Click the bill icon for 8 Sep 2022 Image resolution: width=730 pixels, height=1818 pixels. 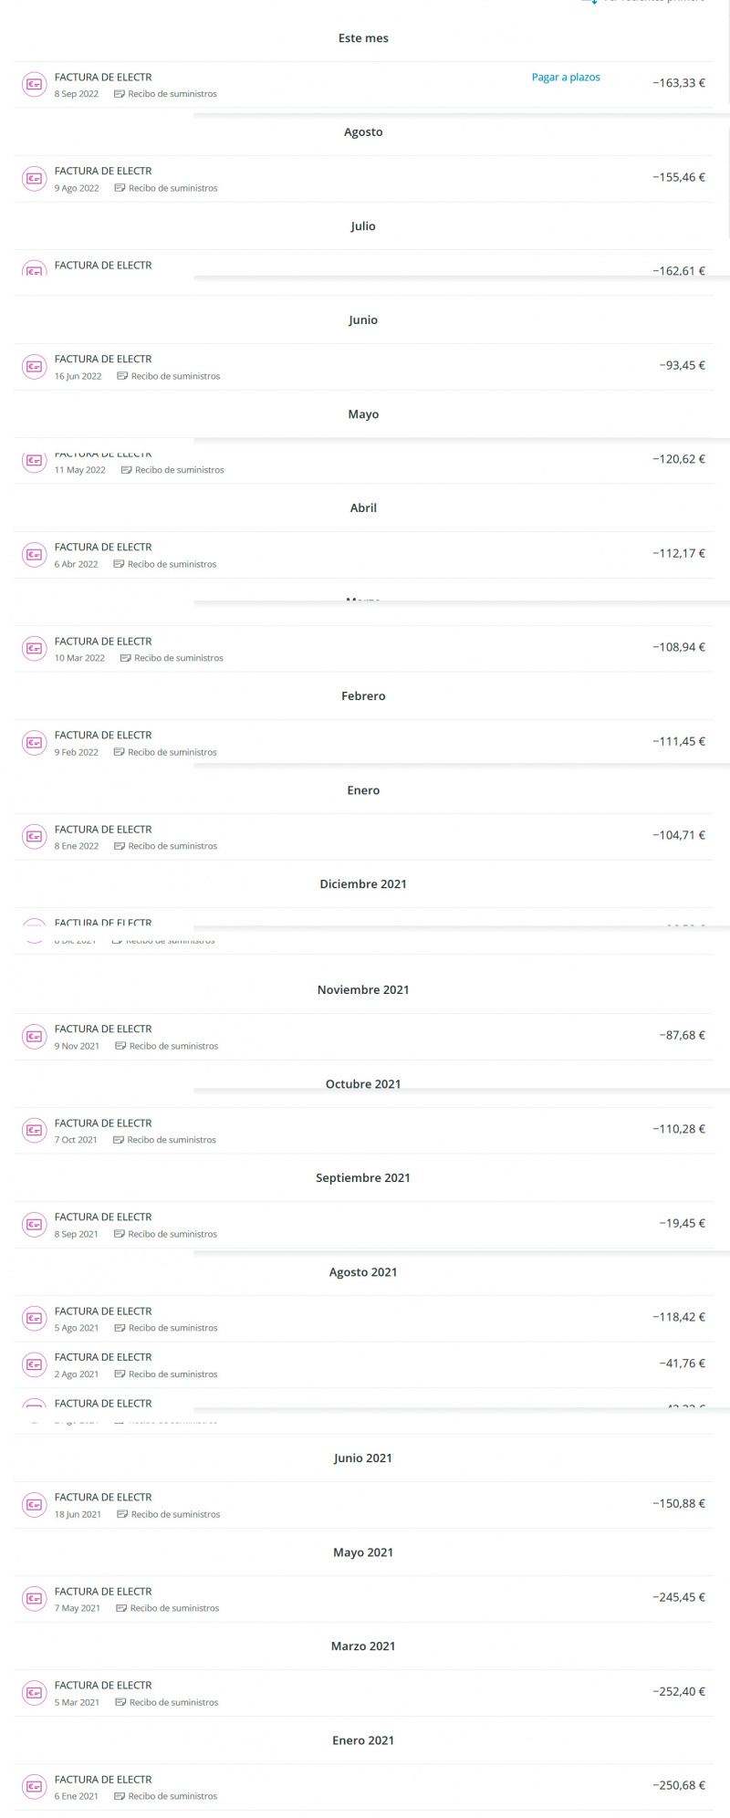(x=34, y=85)
